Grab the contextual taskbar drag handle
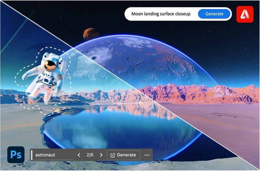260x171 pixels. tap(32, 155)
